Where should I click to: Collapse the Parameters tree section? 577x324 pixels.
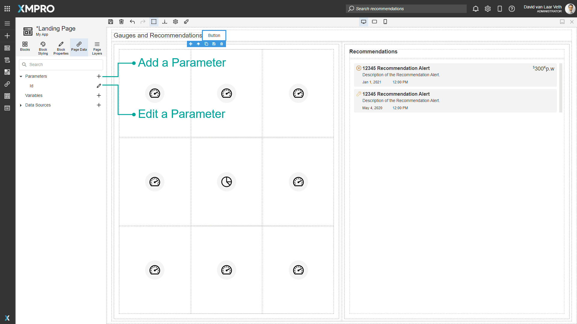point(21,76)
